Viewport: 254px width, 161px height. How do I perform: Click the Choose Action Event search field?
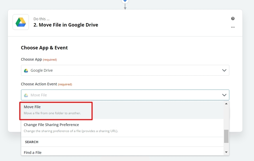(x=125, y=95)
